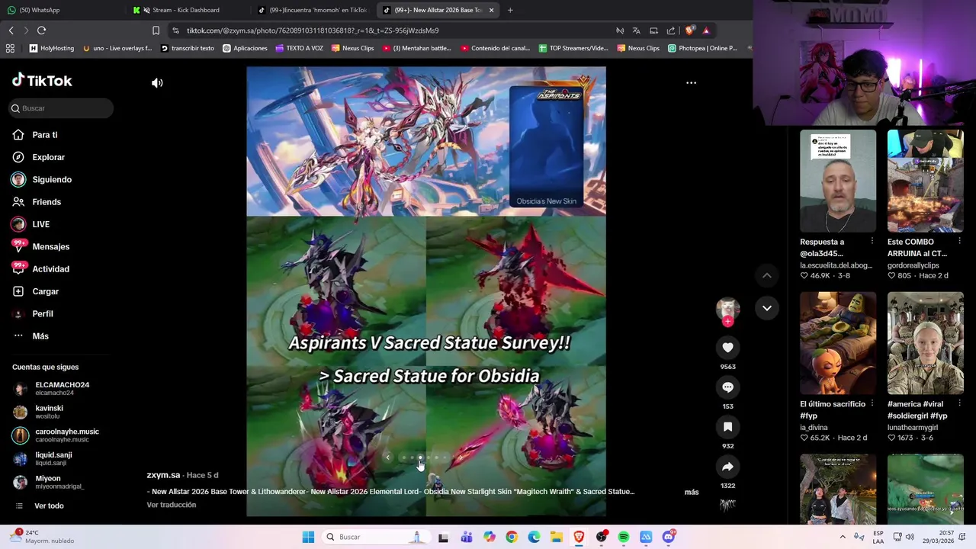This screenshot has width=976, height=549.
Task: Open the translate page icon
Action: click(636, 30)
